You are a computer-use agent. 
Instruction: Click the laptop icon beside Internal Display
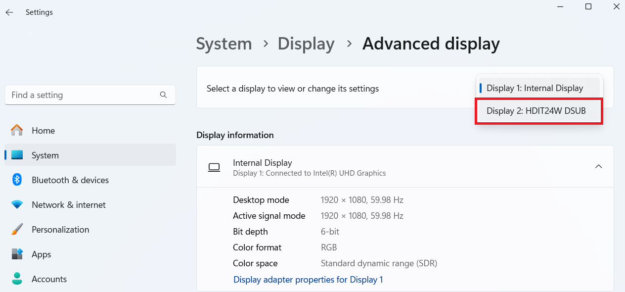(x=214, y=167)
